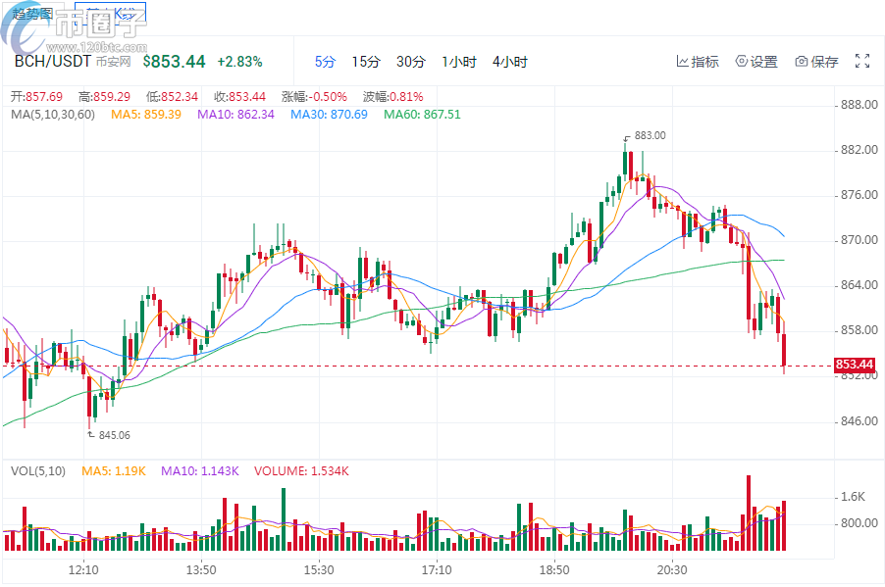This screenshot has width=885, height=587.
Task: Click the $853.44 current price
Action: (174, 62)
